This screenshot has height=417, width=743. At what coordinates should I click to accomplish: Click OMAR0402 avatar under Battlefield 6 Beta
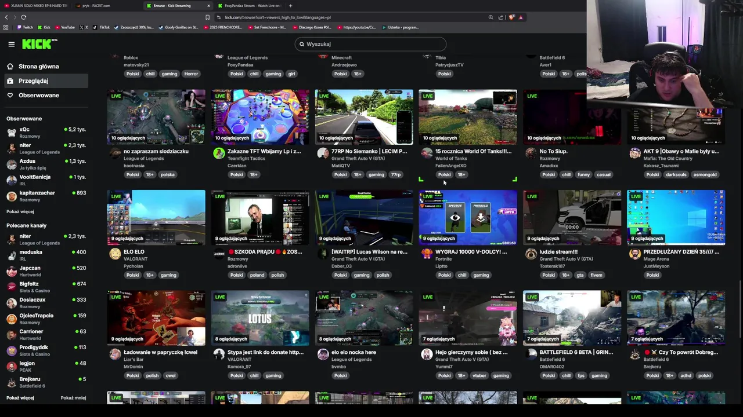pyautogui.click(x=531, y=354)
